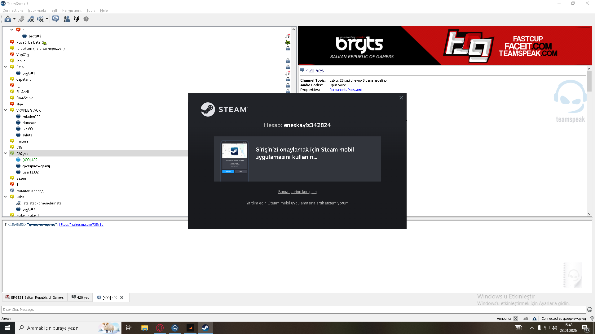This screenshot has width=595, height=334.
Task: Click muted icon of user leteleteokomenebrinete
Action: [18, 203]
